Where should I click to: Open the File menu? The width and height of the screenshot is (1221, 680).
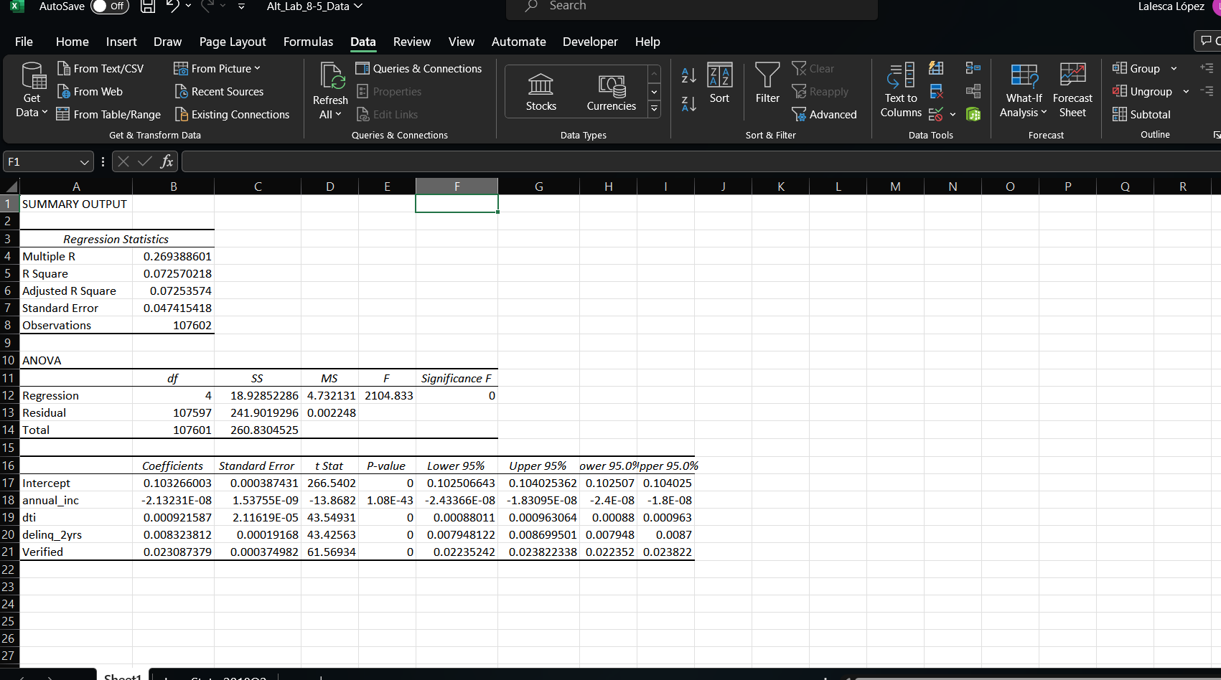(x=24, y=42)
